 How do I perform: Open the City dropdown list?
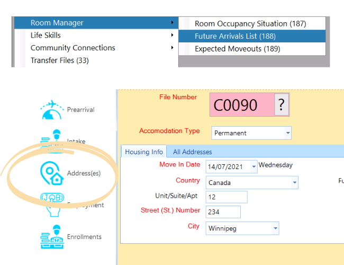[275, 228]
